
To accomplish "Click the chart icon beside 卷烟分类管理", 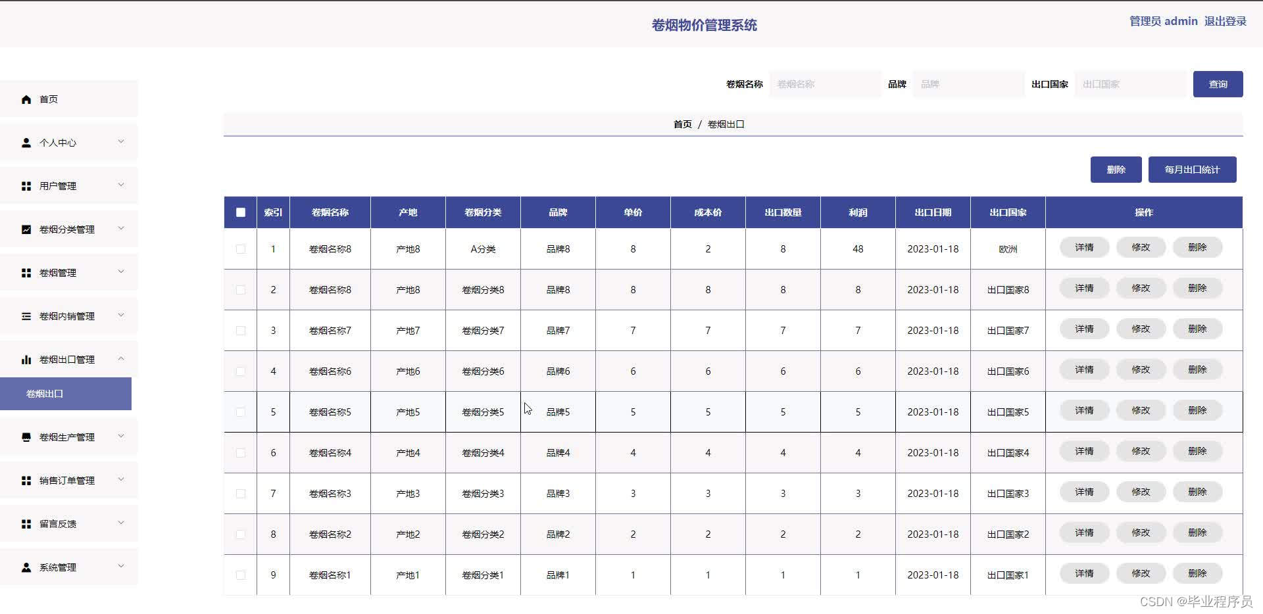I will tap(26, 229).
